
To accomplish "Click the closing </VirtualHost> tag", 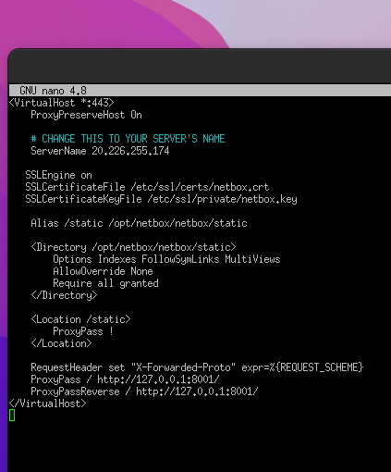I will [48, 404].
